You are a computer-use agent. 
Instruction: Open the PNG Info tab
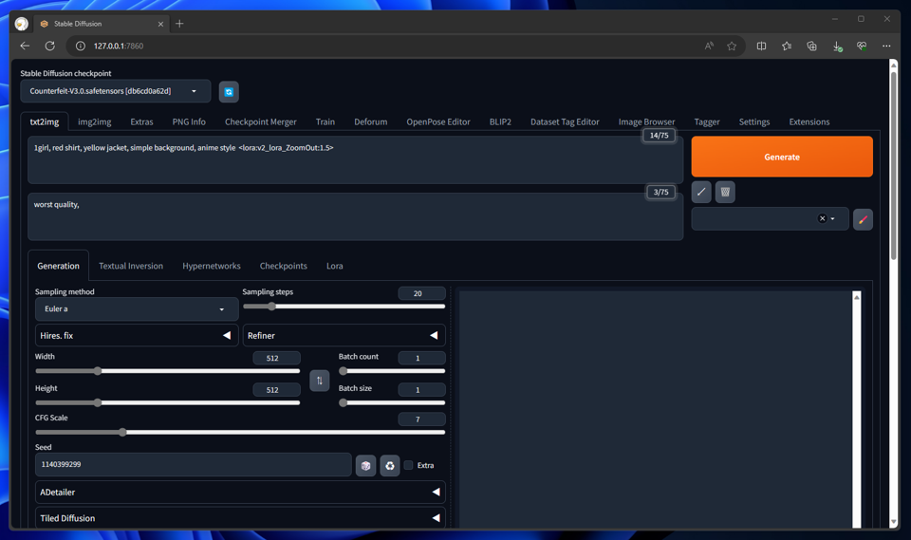pos(189,121)
